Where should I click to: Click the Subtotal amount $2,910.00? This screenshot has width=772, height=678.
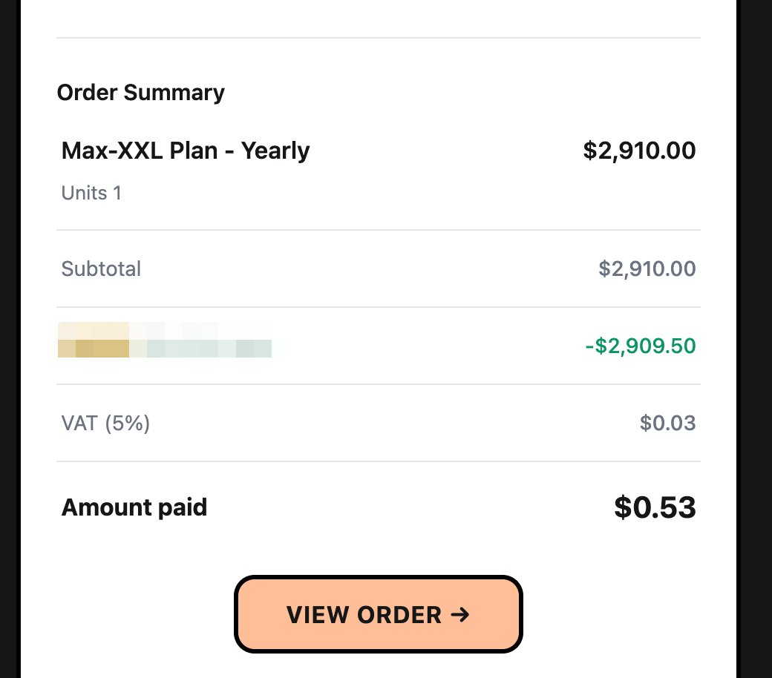pyautogui.click(x=647, y=269)
